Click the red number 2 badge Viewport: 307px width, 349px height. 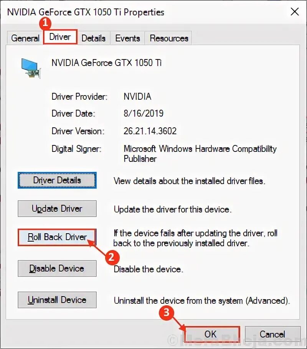pos(112,257)
